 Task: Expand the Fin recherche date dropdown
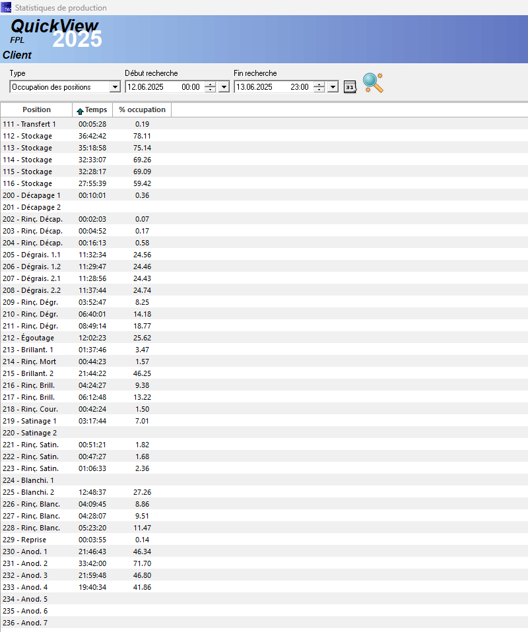point(333,87)
